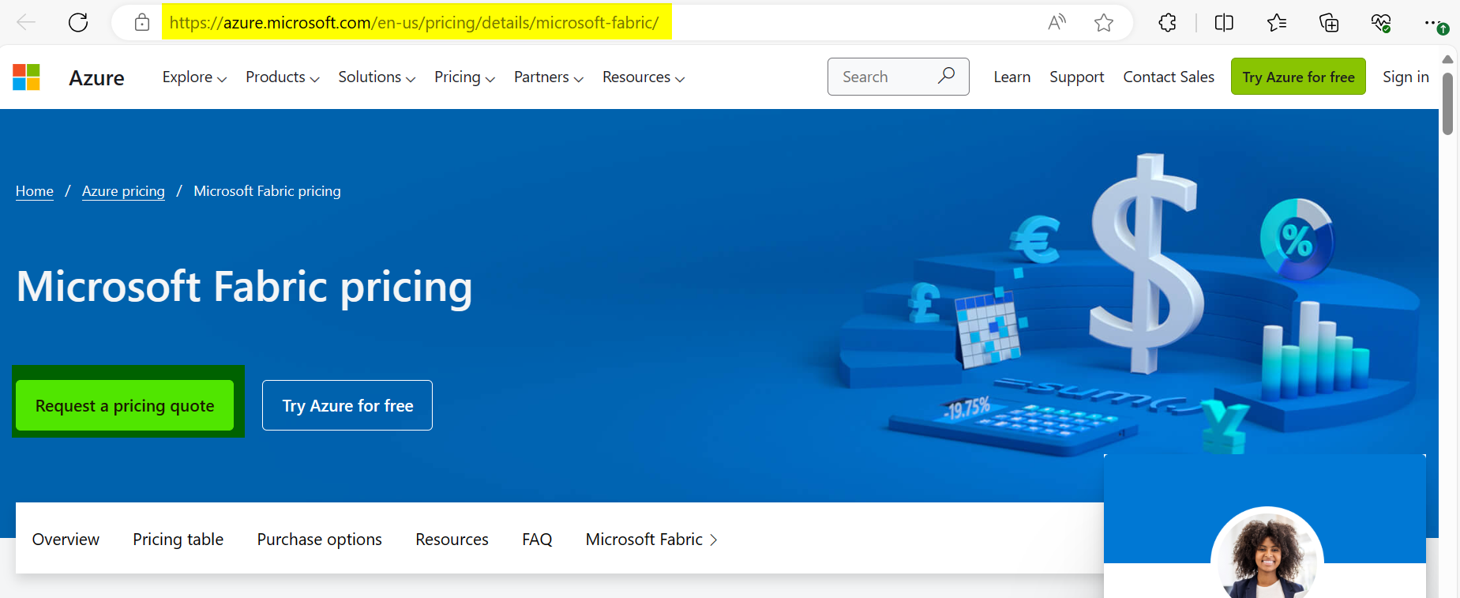
Task: Toggle the split screen icon
Action: pyautogui.click(x=1224, y=22)
